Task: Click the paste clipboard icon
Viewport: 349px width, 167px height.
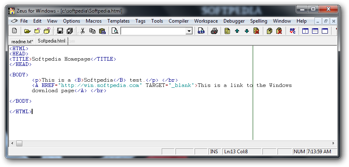Action: click(102, 31)
